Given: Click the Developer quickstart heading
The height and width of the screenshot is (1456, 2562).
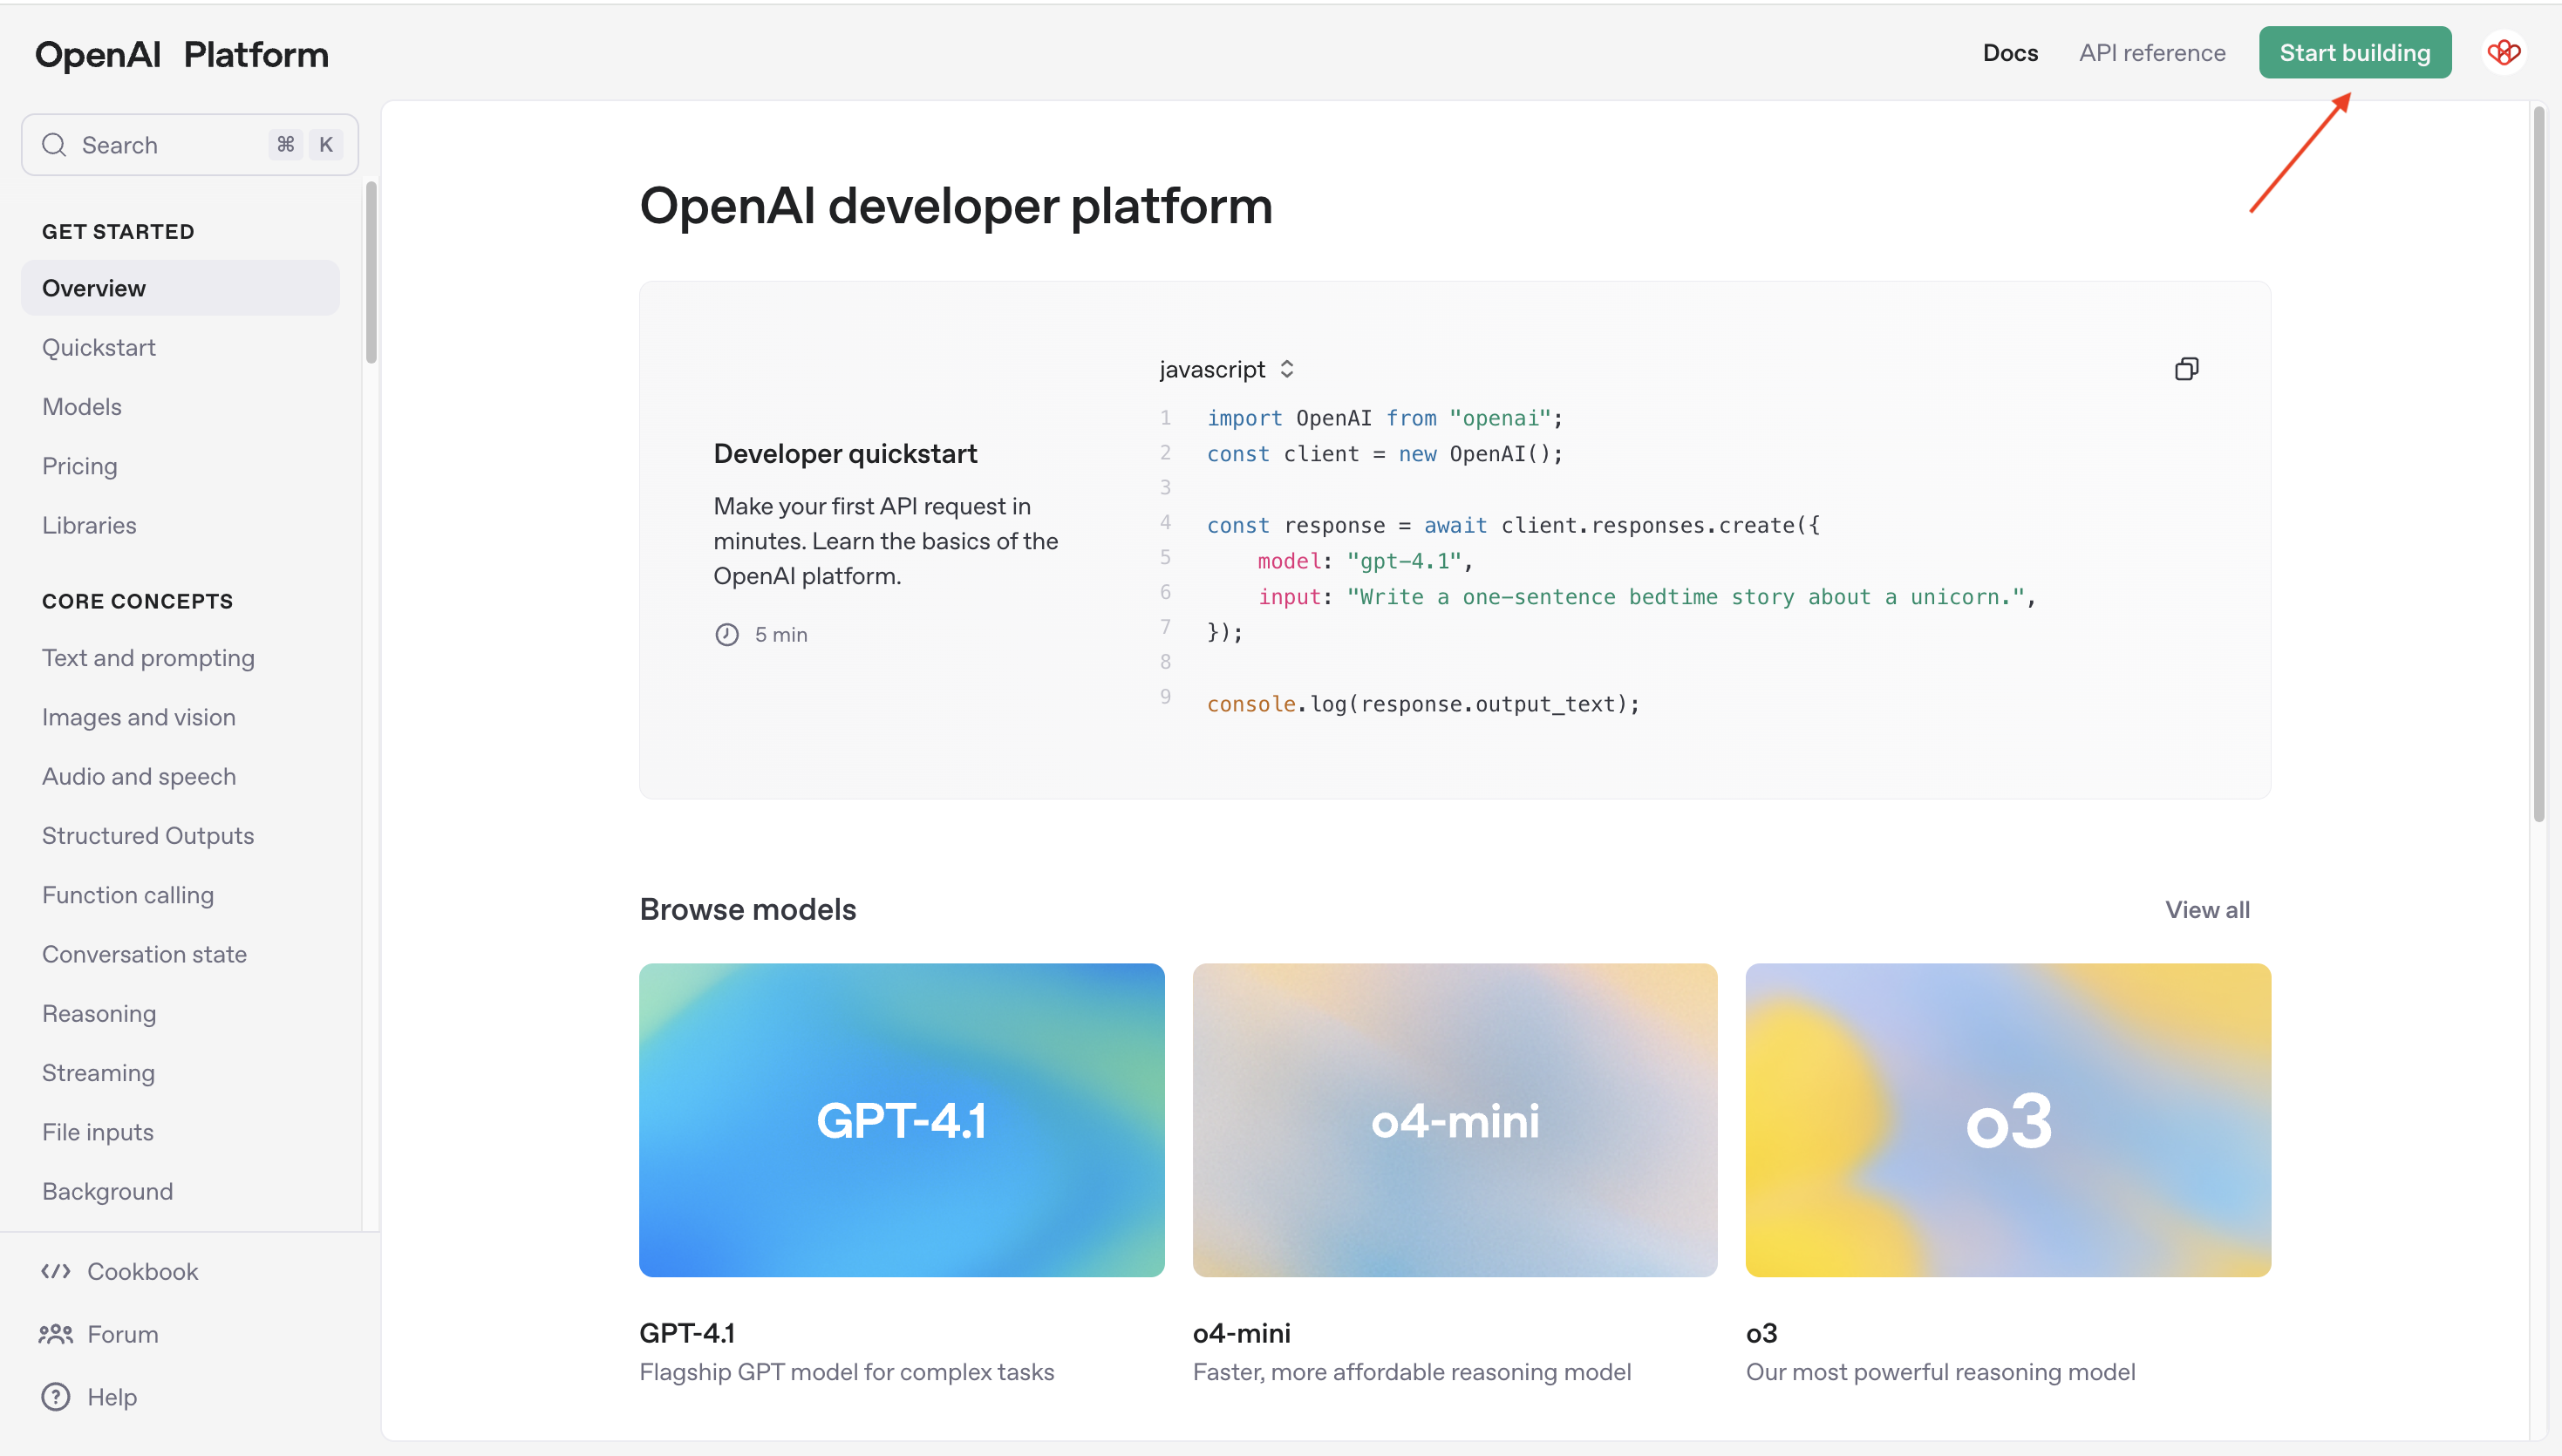Looking at the screenshot, I should [845, 454].
